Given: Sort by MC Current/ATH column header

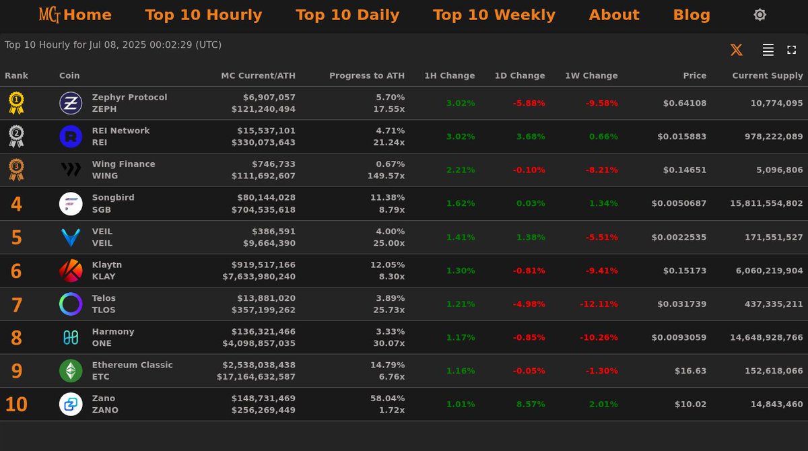Looking at the screenshot, I should [258, 76].
